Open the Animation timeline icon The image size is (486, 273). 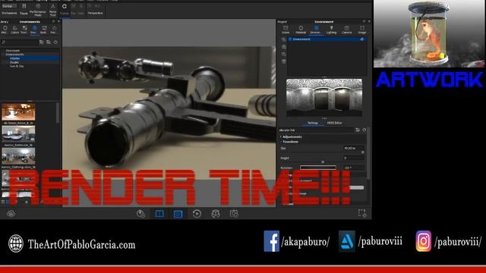pyautogui.click(x=197, y=214)
